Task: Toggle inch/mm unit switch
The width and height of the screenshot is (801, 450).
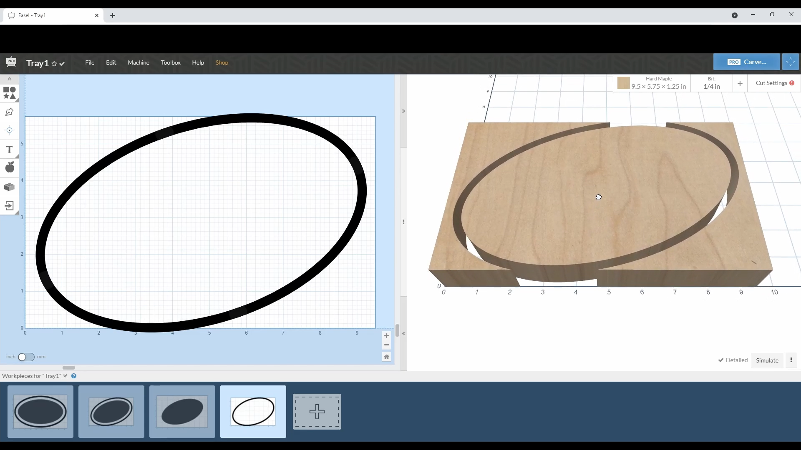Action: click(26, 357)
